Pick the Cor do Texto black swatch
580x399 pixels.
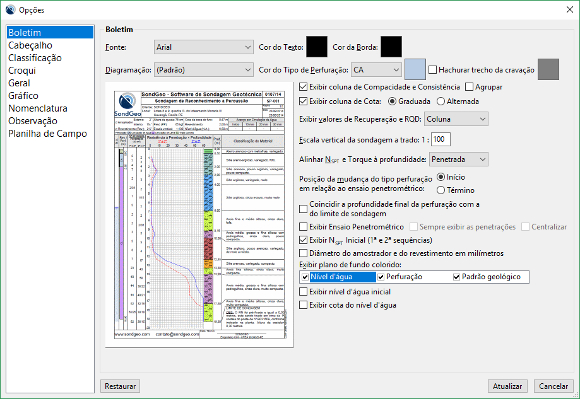click(x=317, y=47)
